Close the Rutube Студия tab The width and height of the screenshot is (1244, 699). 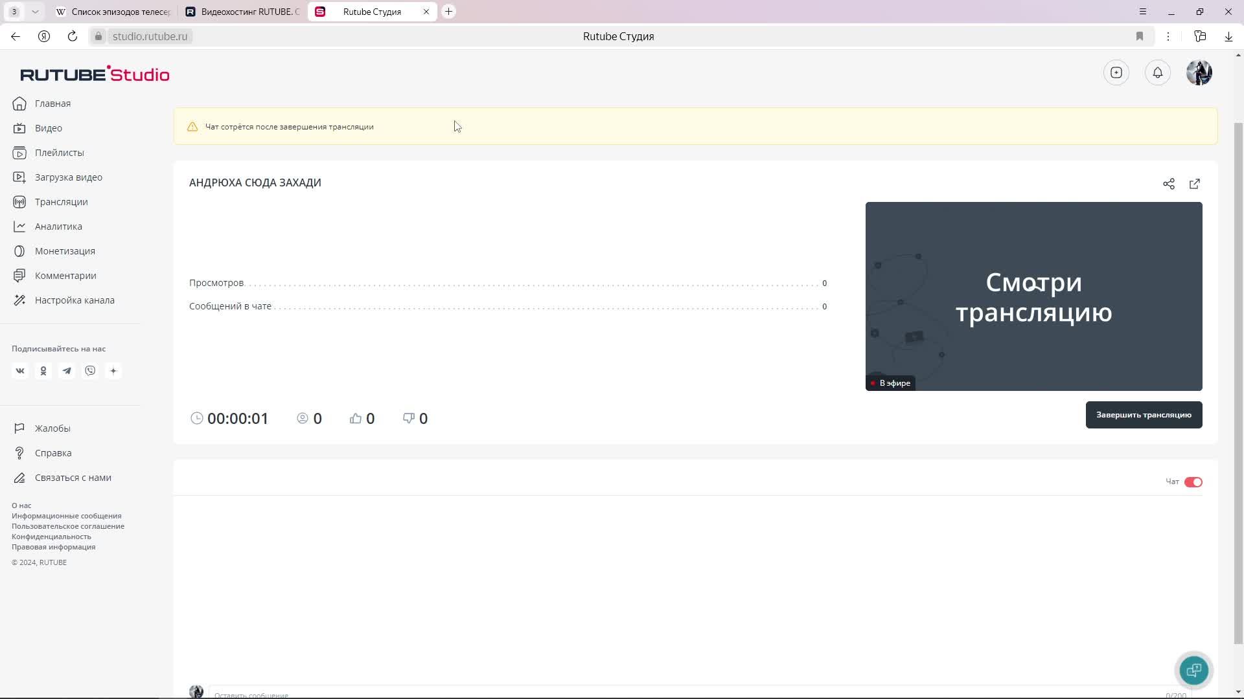[426, 12]
